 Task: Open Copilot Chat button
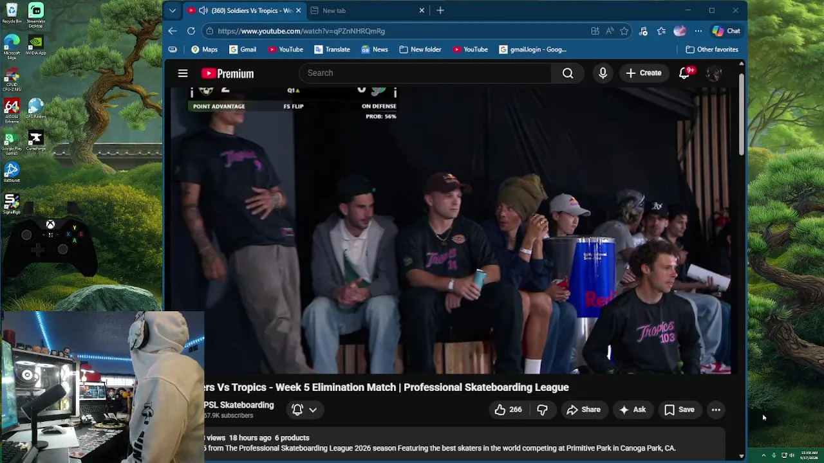pyautogui.click(x=726, y=31)
